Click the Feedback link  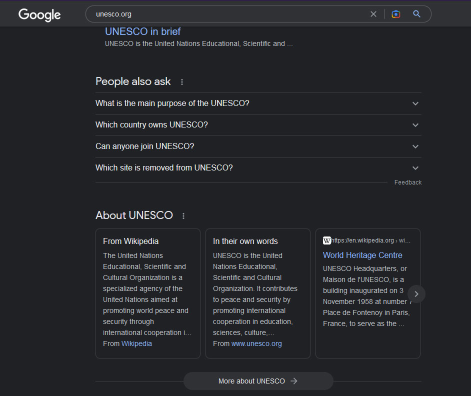(408, 182)
